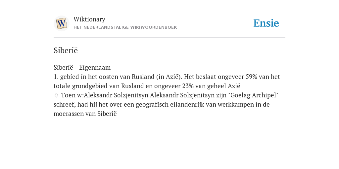Click the word 'eilandenrijk' in the example
The width and height of the screenshot is (339, 169).
[187, 105]
